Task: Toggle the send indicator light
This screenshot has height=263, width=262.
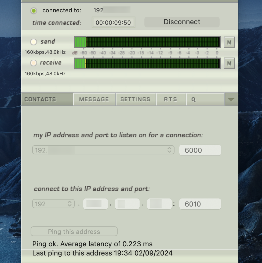Action: click(34, 42)
